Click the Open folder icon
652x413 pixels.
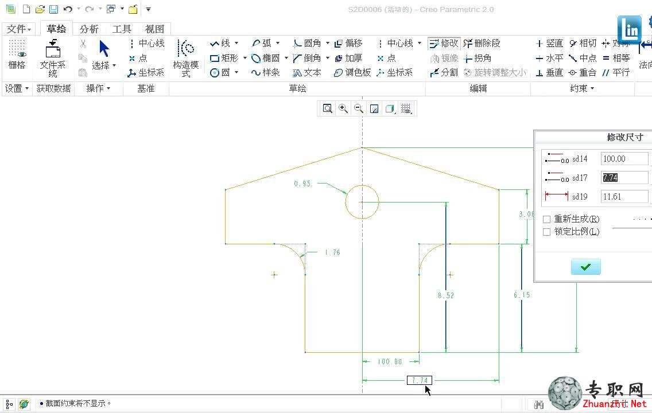(x=40, y=9)
